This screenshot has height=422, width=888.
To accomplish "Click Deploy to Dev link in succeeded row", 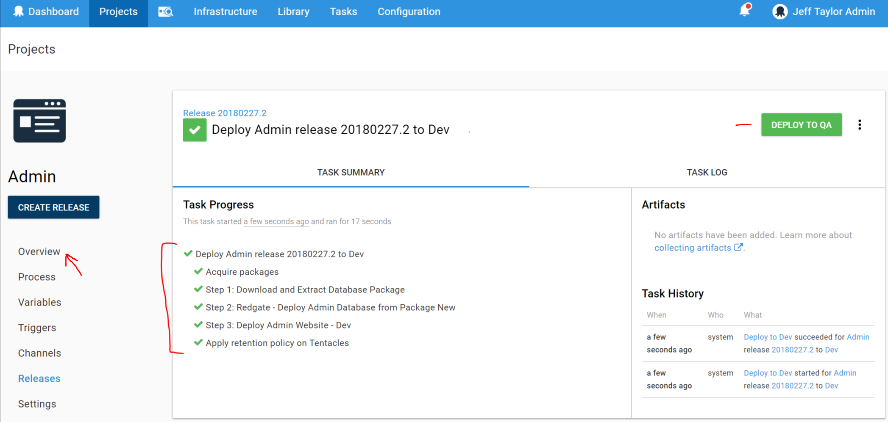I will pyautogui.click(x=768, y=337).
